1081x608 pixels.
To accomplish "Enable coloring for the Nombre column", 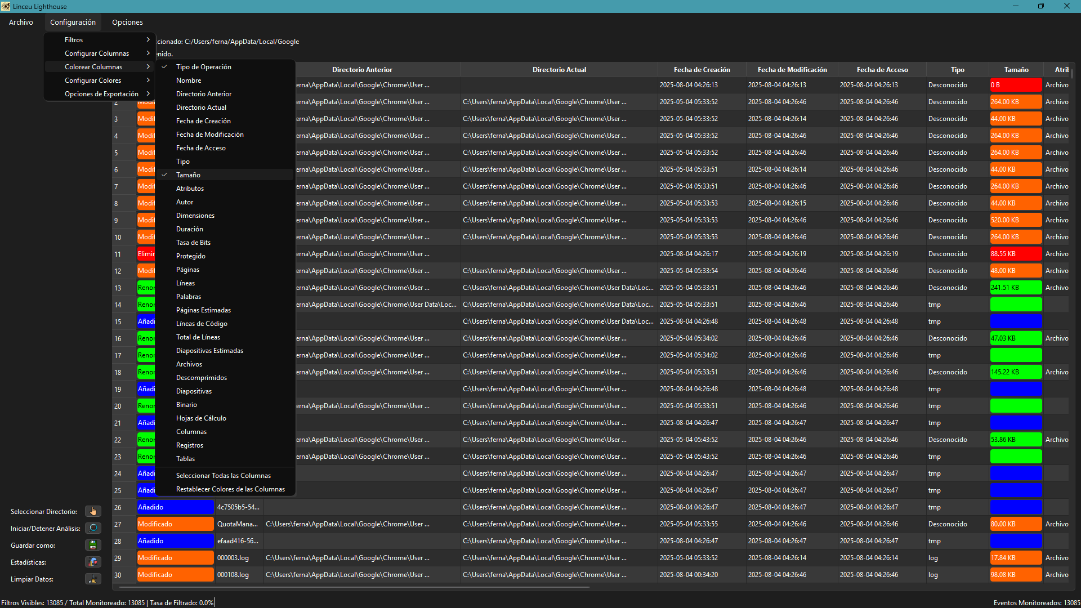I will click(x=188, y=81).
